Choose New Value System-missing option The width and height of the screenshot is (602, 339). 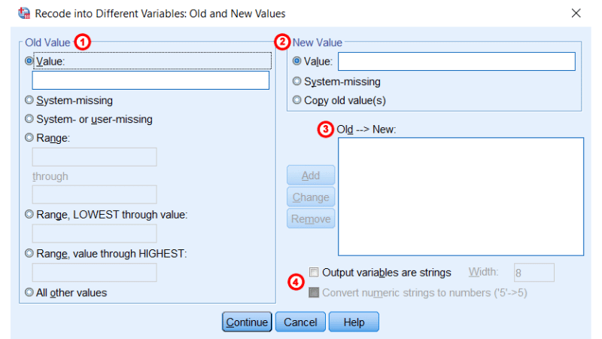coord(296,81)
